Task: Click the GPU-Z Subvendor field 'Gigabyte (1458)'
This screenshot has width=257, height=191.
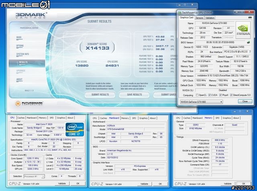Action: click(237, 47)
